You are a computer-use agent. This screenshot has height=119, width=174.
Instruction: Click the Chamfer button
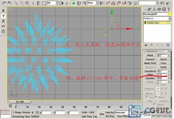(x=150, y=78)
